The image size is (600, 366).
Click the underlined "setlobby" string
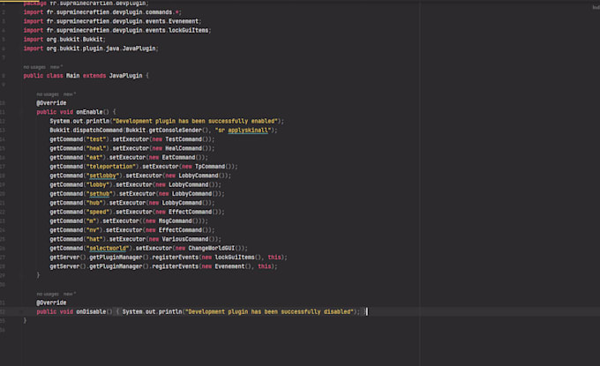pos(103,175)
